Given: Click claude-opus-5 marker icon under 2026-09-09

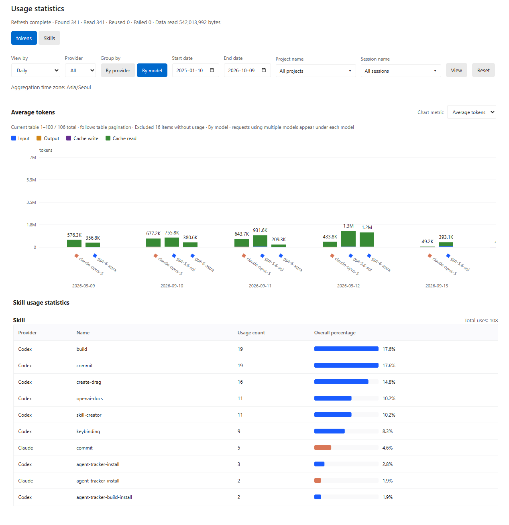Looking at the screenshot, I should tap(76, 256).
